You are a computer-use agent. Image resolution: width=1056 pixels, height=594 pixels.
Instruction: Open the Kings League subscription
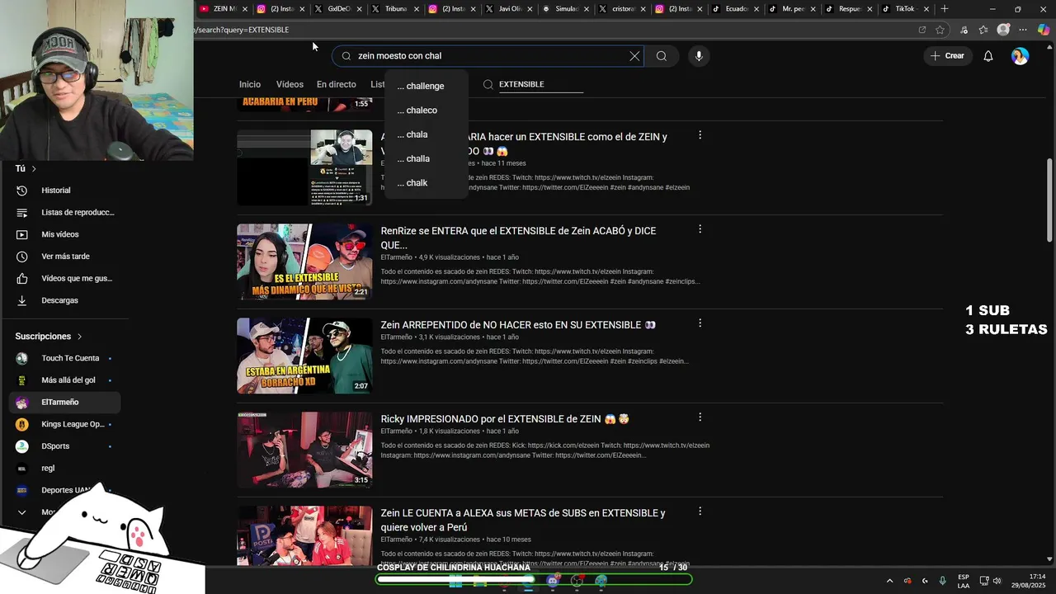tap(64, 424)
